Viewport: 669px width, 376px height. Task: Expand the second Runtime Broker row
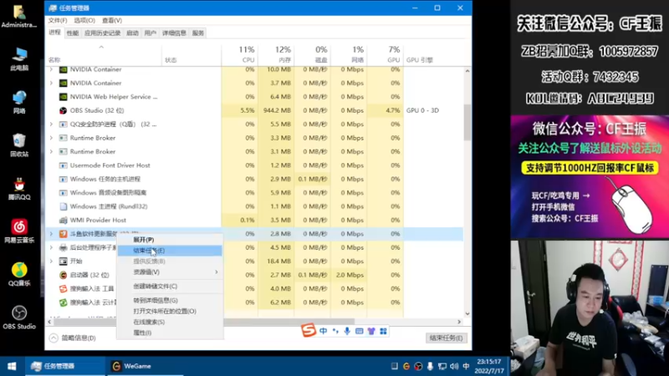tap(51, 151)
